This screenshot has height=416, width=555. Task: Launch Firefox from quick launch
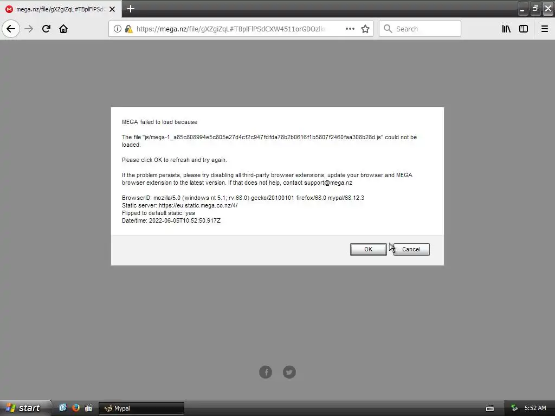click(x=76, y=408)
